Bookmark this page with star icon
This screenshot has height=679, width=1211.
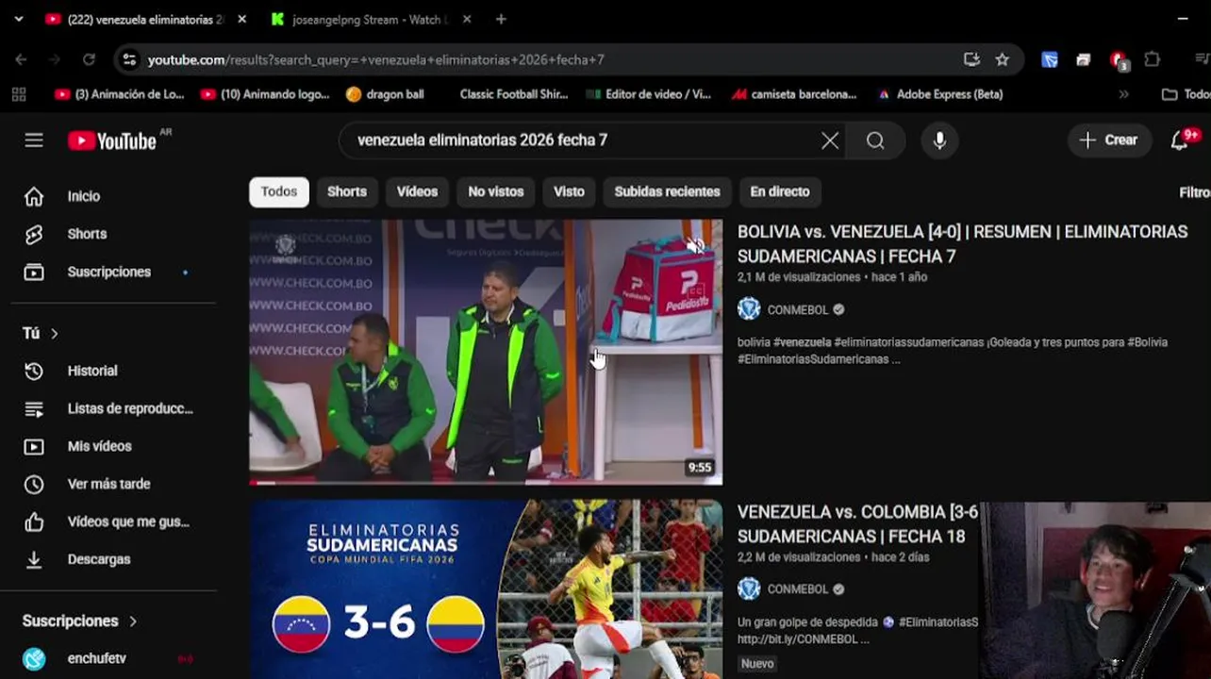pyautogui.click(x=1002, y=59)
